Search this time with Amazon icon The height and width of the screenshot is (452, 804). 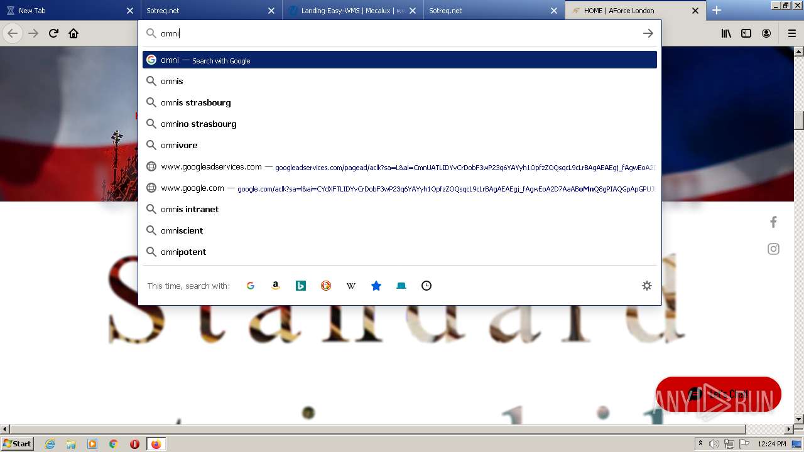276,286
